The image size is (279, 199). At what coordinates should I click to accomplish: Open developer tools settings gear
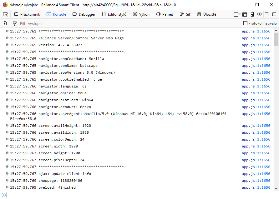[x=259, y=14]
